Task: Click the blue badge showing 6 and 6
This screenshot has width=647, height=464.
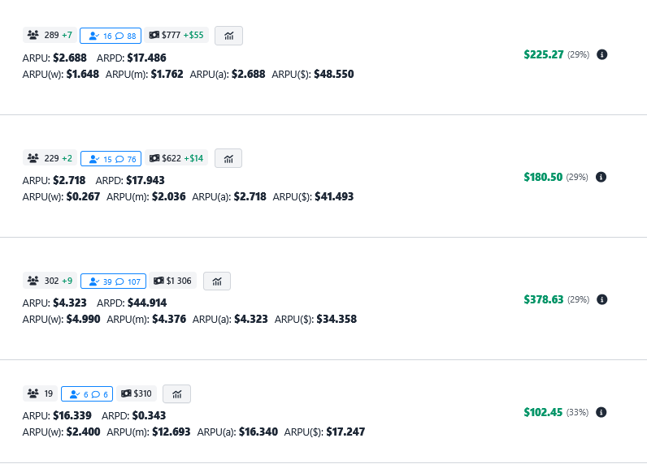Action: [x=87, y=393]
